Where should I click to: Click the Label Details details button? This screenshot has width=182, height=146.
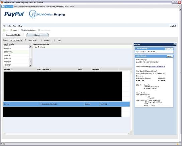coord(170,56)
